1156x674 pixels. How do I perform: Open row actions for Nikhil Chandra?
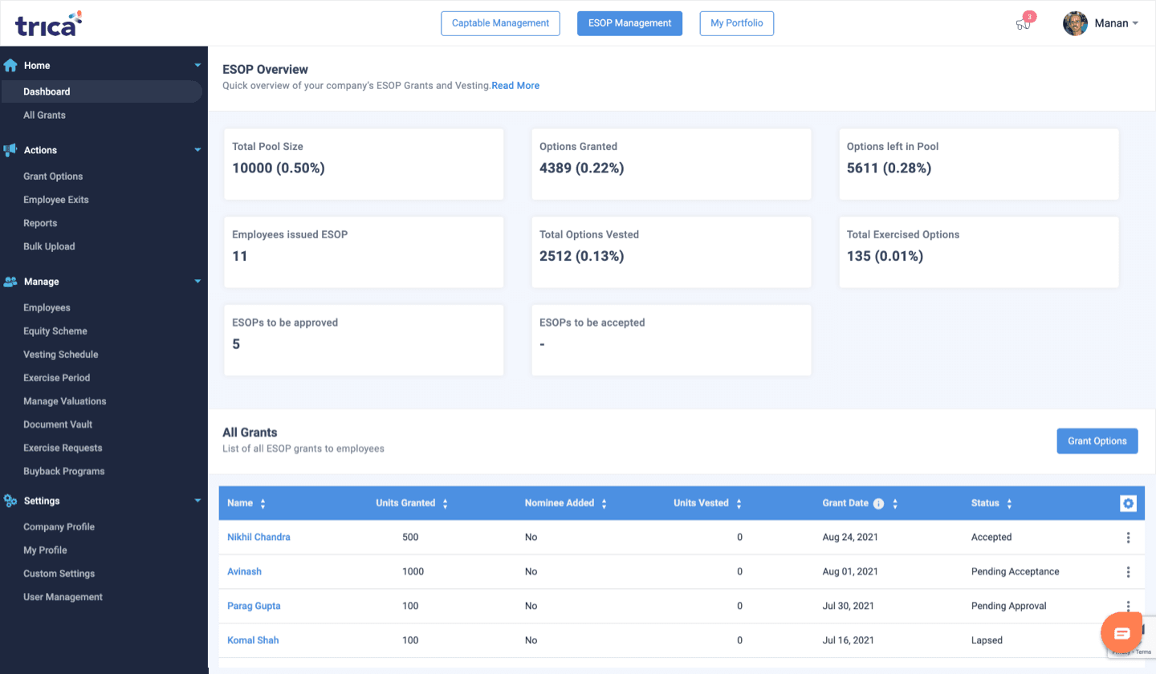coord(1128,538)
